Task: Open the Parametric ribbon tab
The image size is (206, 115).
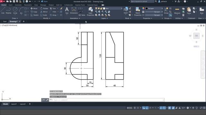Action: tap(28, 5)
